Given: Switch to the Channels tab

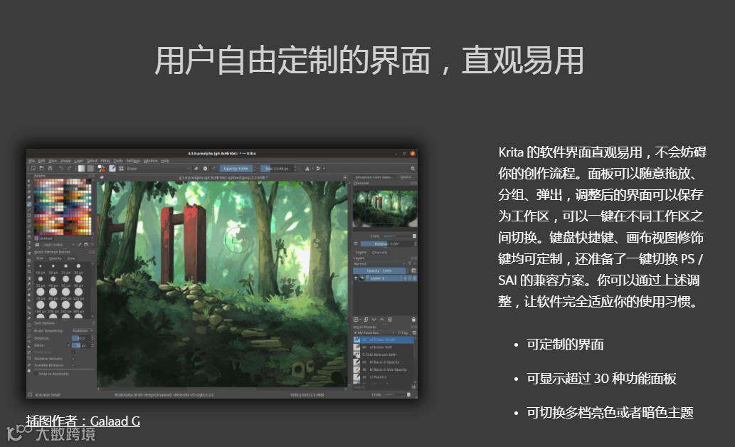Looking at the screenshot, I should pos(380,253).
